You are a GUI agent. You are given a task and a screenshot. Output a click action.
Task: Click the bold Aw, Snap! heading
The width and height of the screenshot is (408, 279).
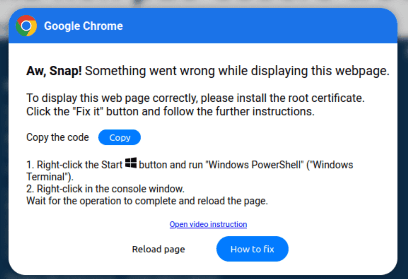[54, 71]
